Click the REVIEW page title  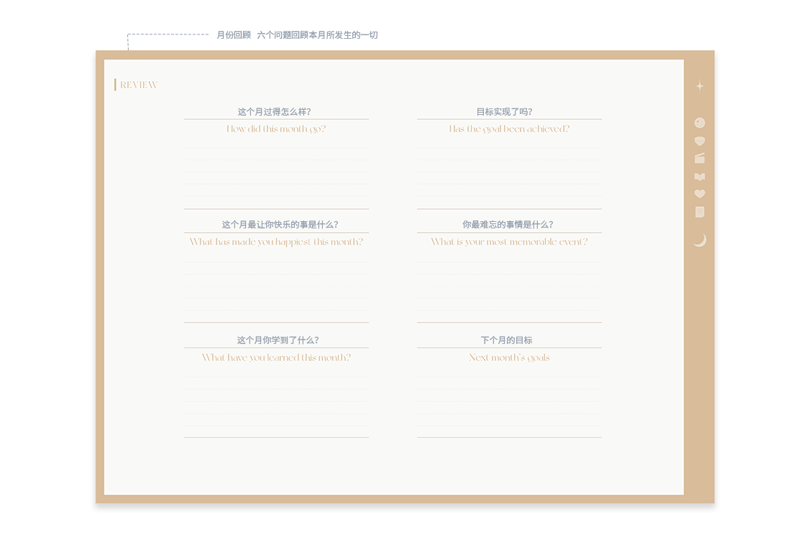point(139,85)
